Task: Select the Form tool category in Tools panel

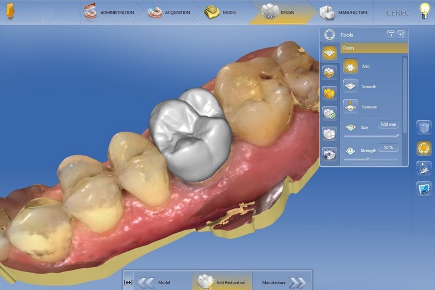Action: 330,53
